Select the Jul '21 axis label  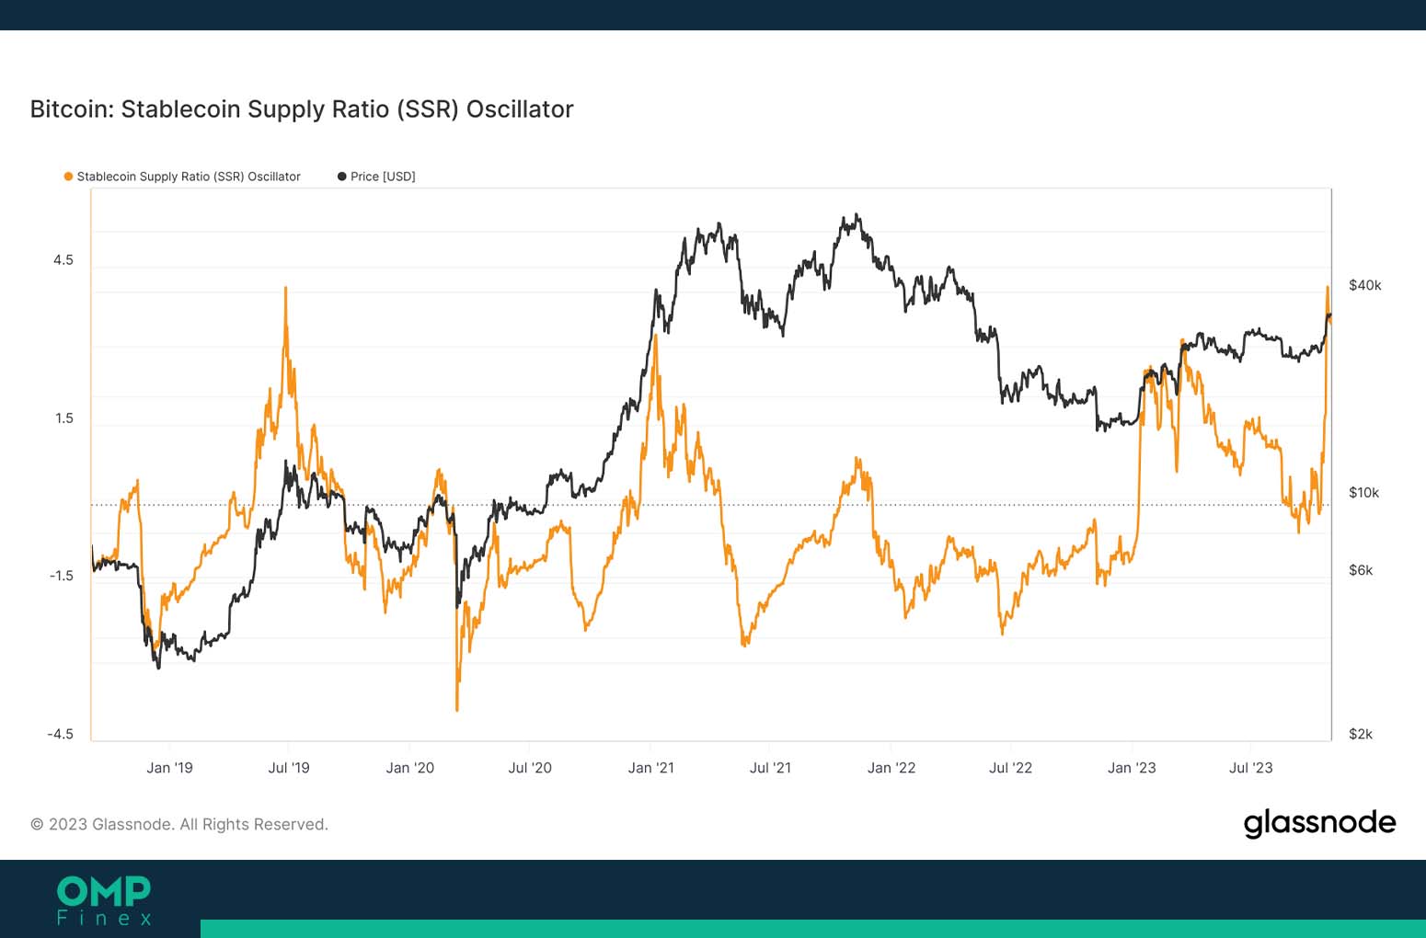pos(770,768)
